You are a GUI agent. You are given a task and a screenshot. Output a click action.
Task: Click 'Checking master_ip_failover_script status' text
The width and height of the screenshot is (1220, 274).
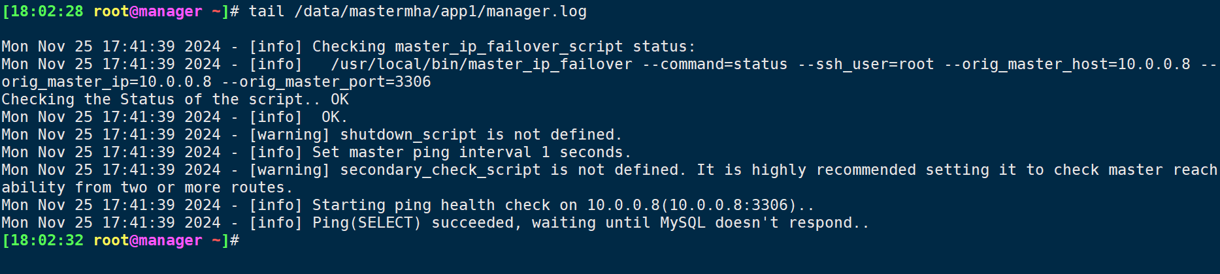[500, 47]
